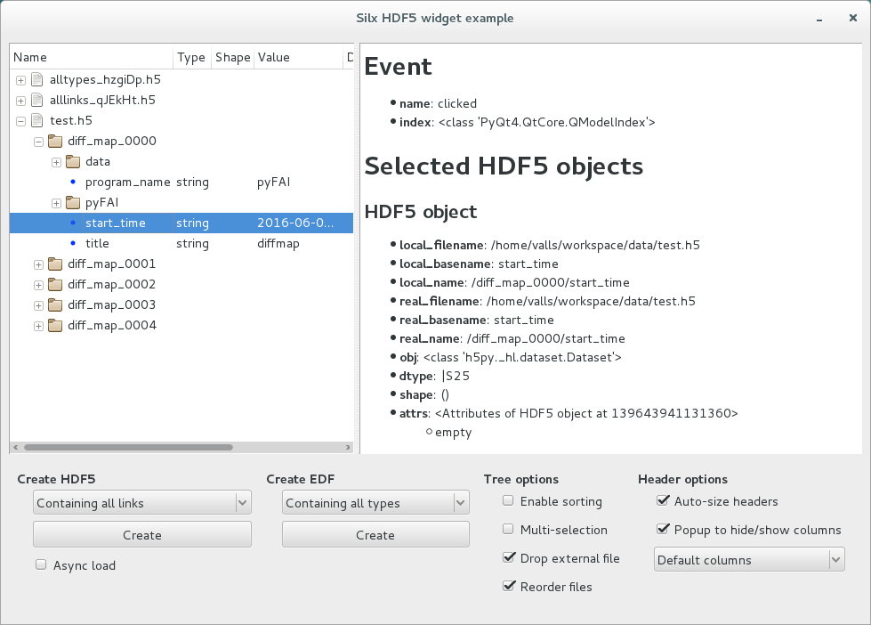Click the blue dot beside program_name
Screen dimensions: 871x625
73,183
